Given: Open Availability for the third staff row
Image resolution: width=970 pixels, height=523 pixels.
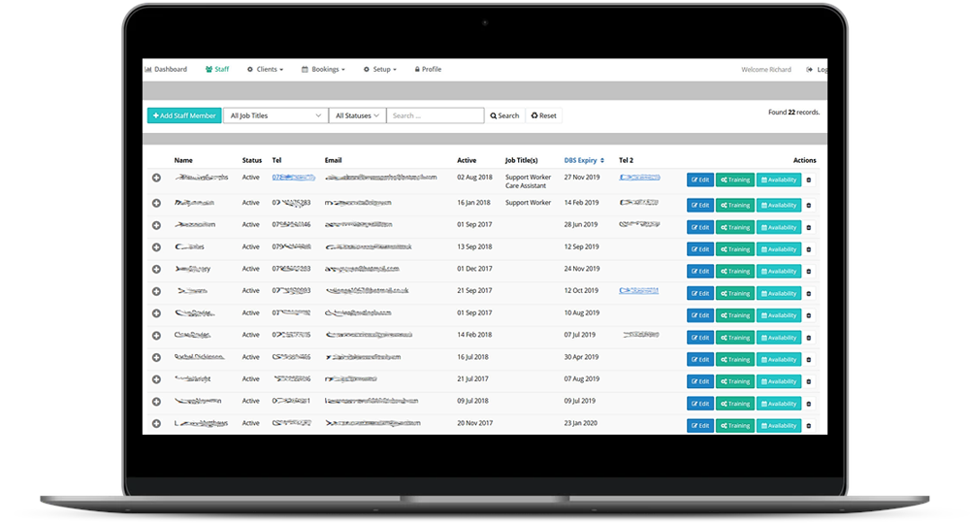Looking at the screenshot, I should click(x=779, y=227).
